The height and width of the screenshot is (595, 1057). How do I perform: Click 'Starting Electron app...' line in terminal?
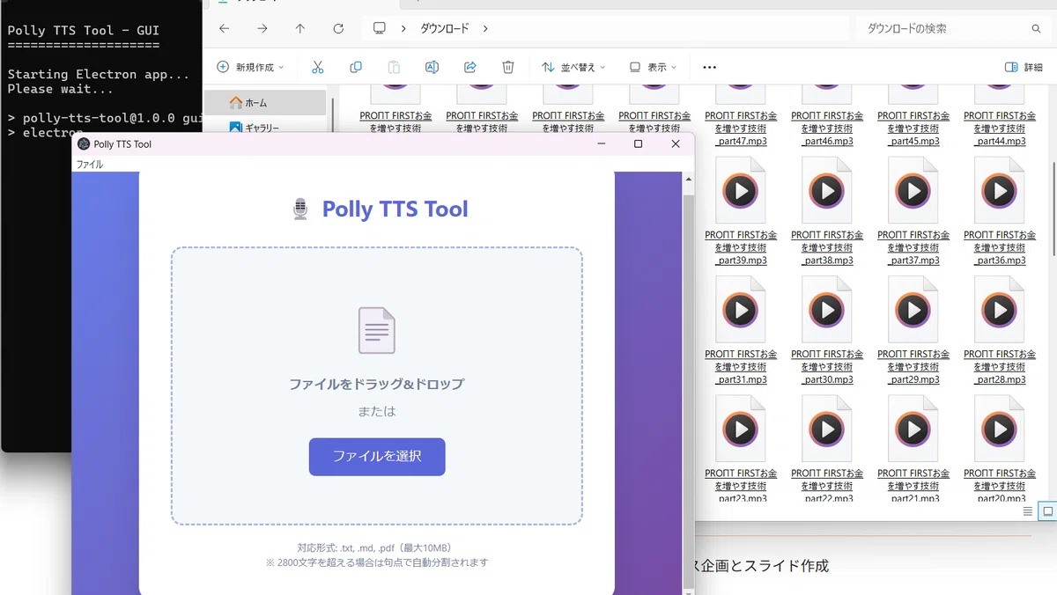click(x=99, y=74)
